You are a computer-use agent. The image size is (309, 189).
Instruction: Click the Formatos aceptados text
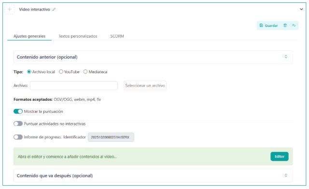pyautogui.click(x=57, y=99)
